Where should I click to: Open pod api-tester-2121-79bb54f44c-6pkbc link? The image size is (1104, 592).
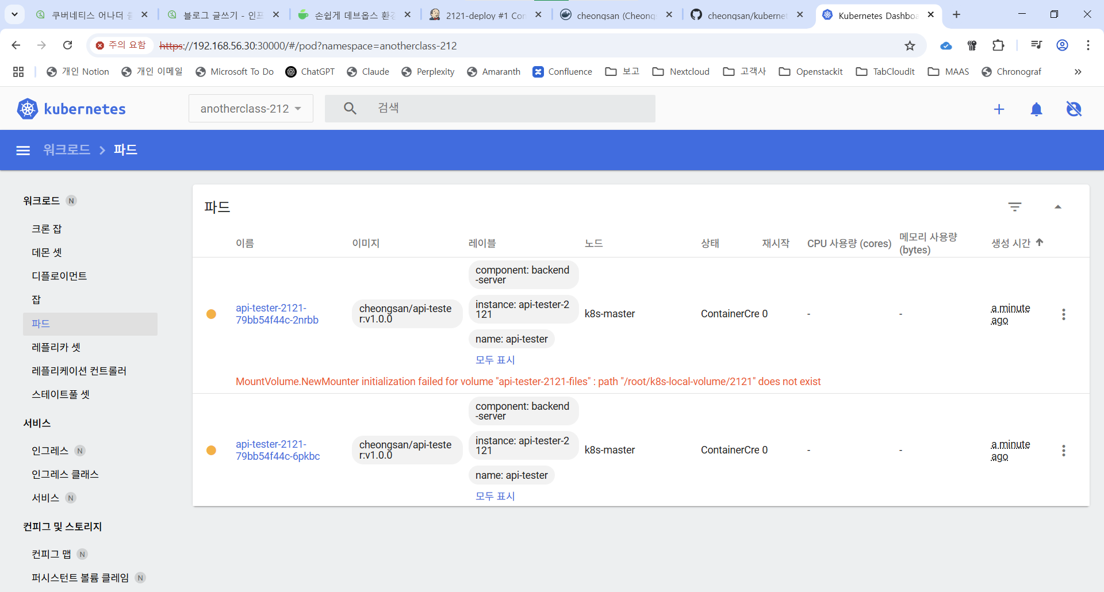pyautogui.click(x=278, y=450)
